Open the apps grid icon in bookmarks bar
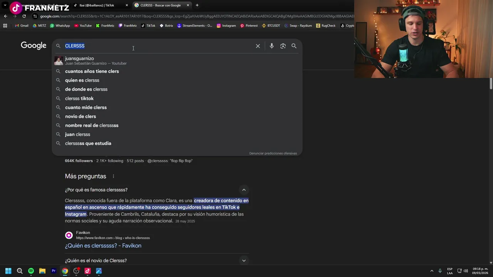Screen dimensions: 493x277 pos(5,26)
